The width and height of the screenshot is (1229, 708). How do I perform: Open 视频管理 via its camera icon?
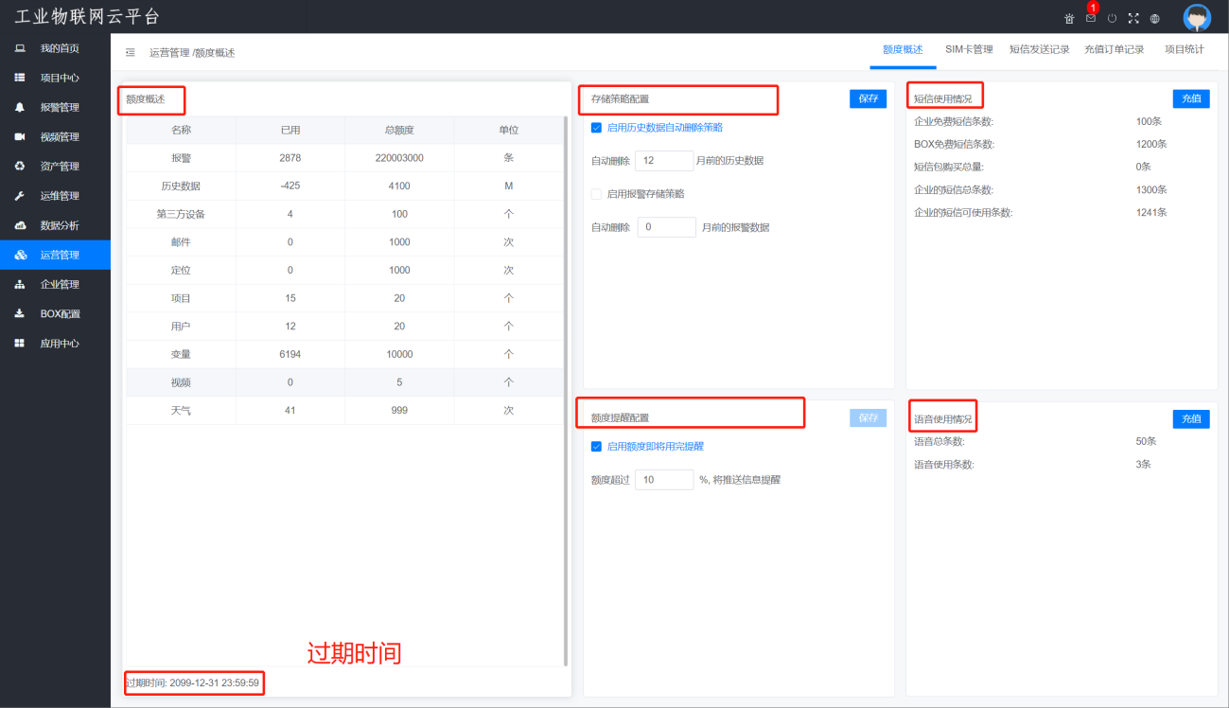pos(20,136)
